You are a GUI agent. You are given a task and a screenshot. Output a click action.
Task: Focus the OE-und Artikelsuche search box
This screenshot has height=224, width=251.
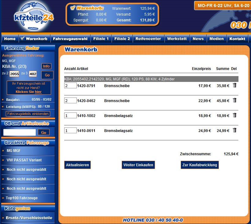point(20,132)
